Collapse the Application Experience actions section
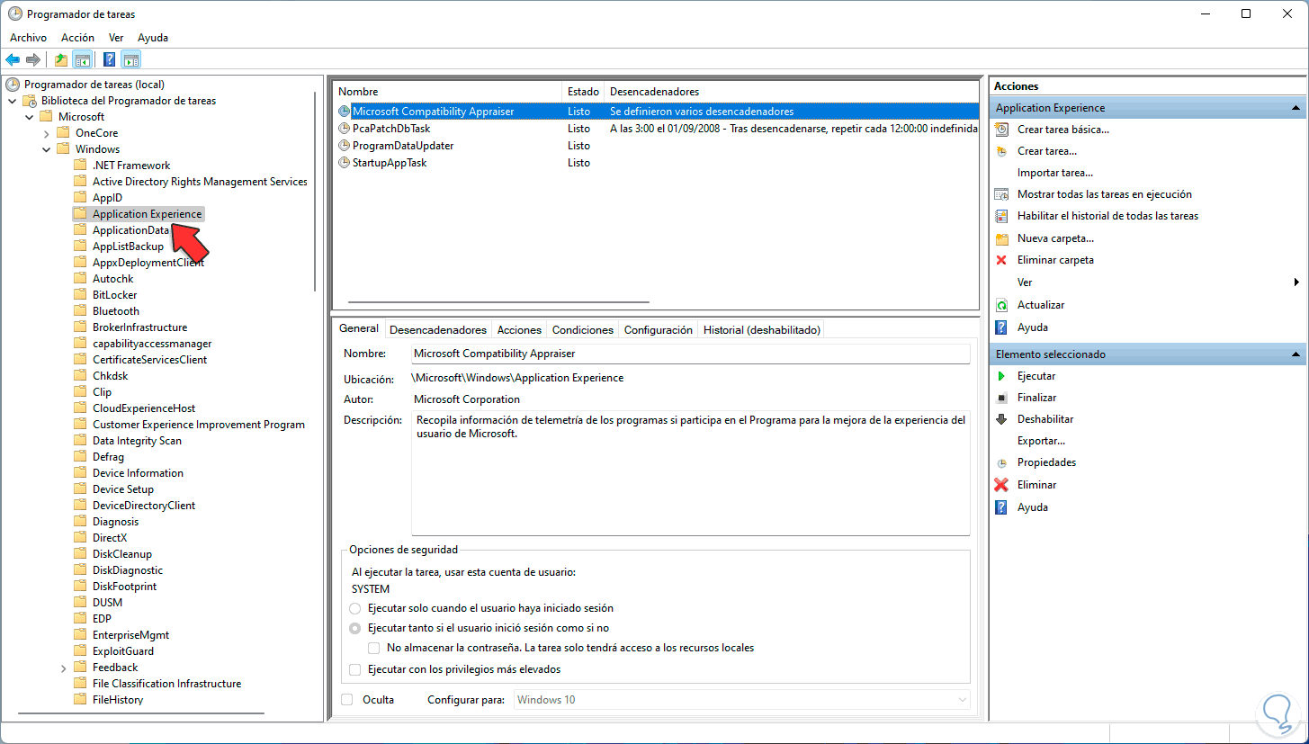Screen dimensions: 1309x744 point(1296,108)
